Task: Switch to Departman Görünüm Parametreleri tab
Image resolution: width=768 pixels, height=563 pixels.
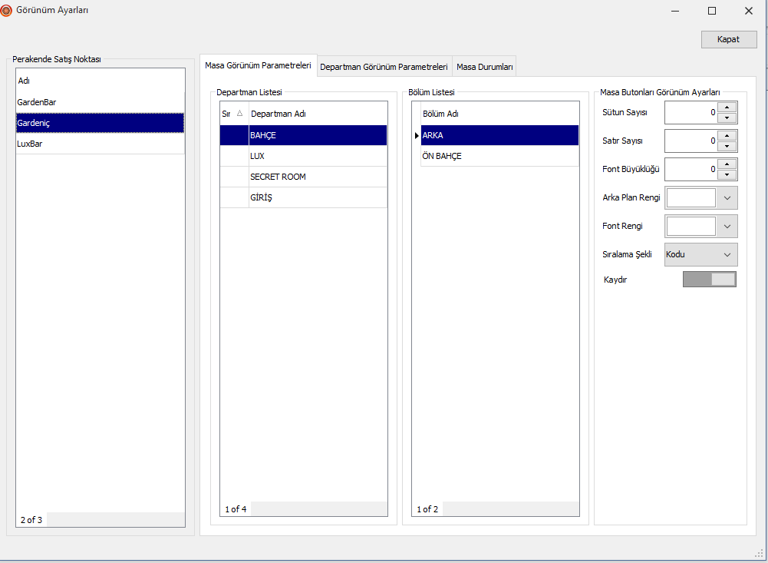Action: pos(384,67)
